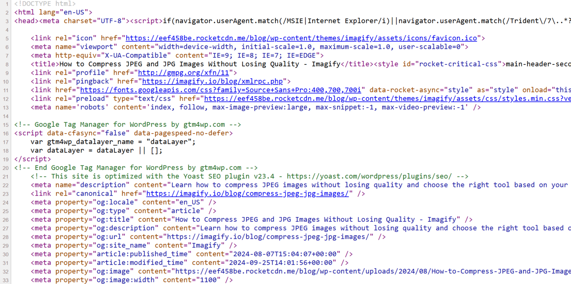Open the fonts.googleapis.com stylesheet link
The height and width of the screenshot is (284, 571).
click(220, 90)
